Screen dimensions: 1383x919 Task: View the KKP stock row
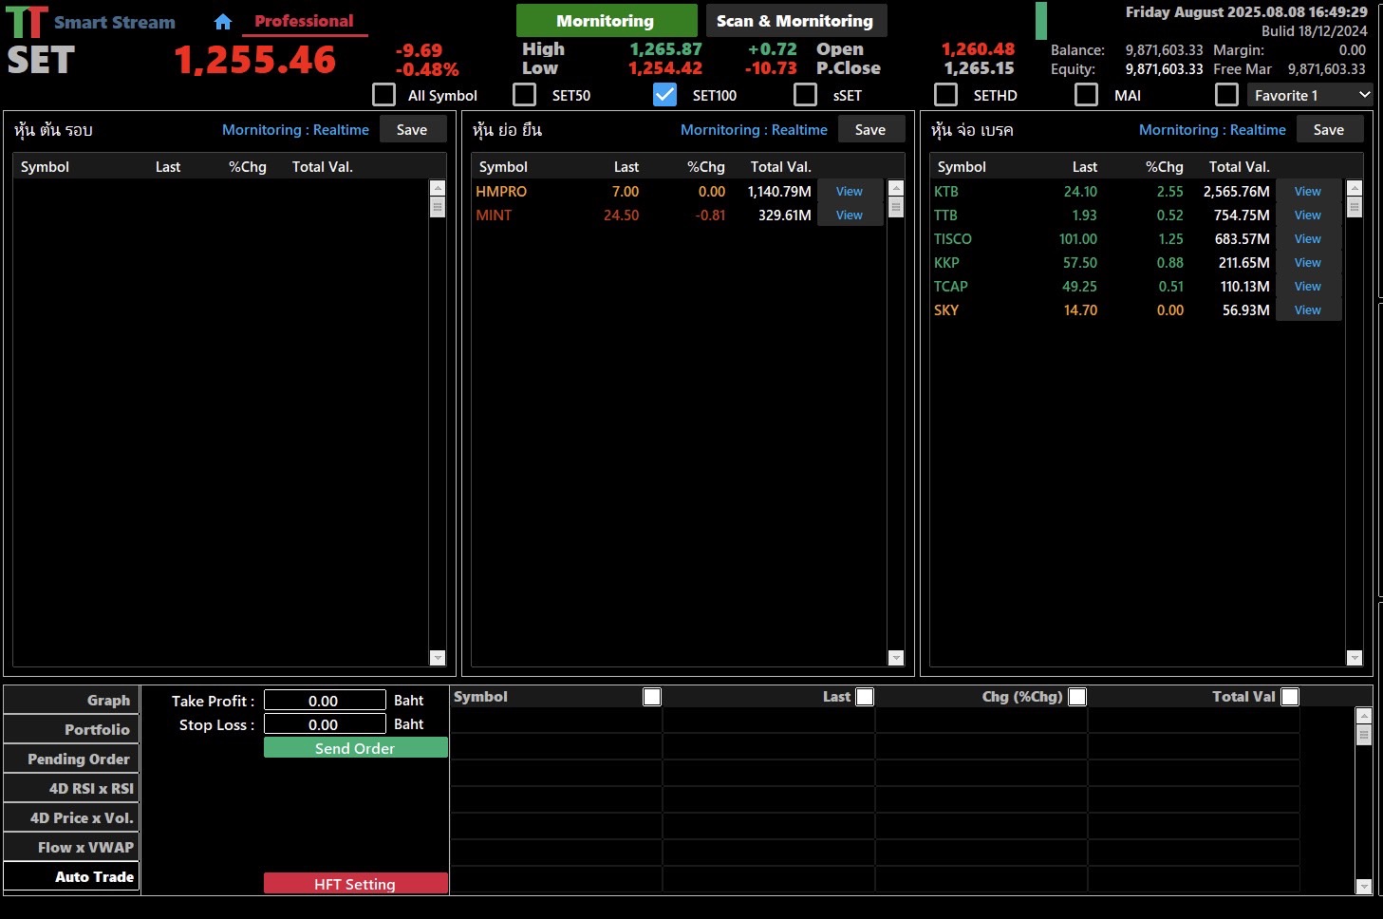1308,263
